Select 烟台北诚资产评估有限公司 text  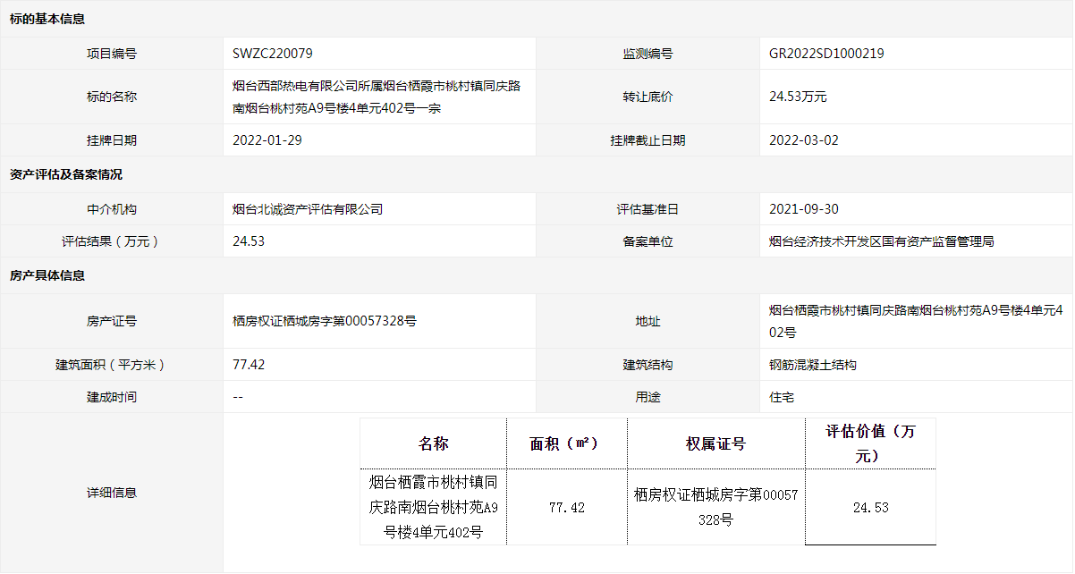308,209
